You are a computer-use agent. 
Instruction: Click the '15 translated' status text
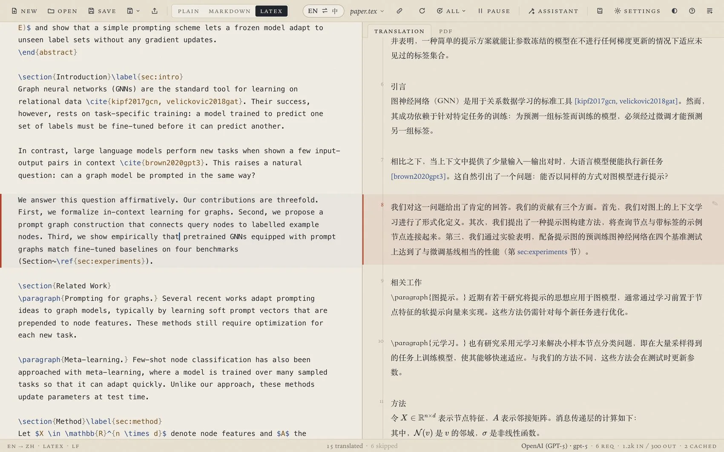point(345,446)
